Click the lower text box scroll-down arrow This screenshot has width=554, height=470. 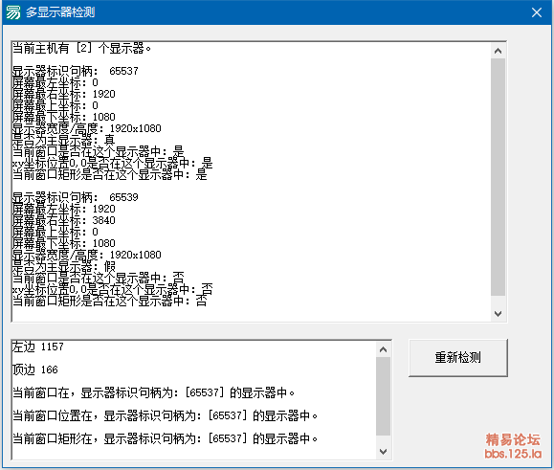click(383, 451)
